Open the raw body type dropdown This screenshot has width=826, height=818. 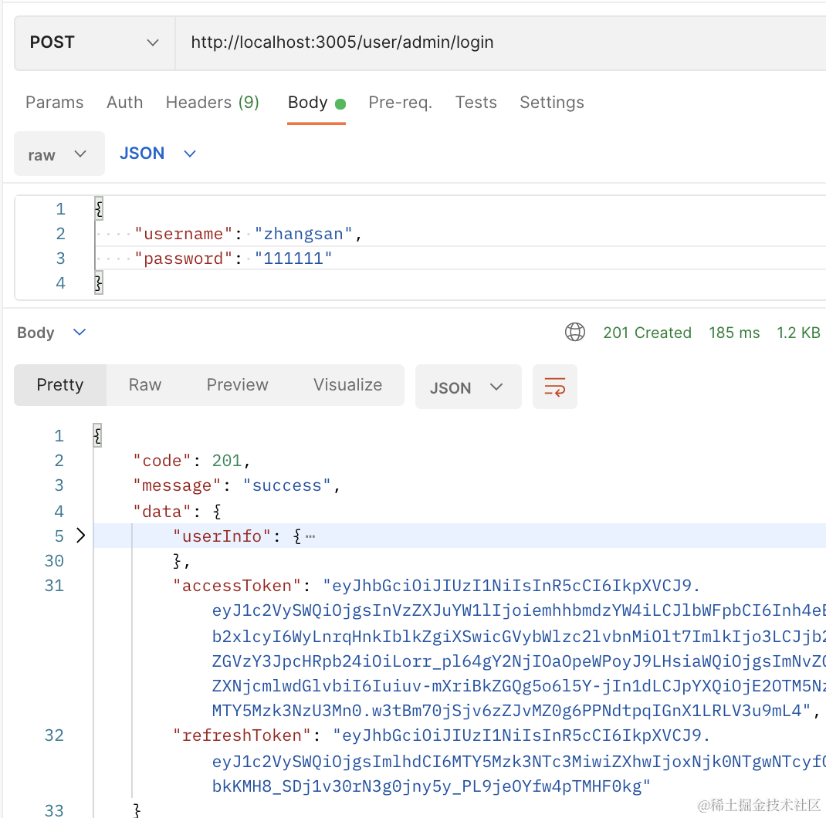[59, 154]
